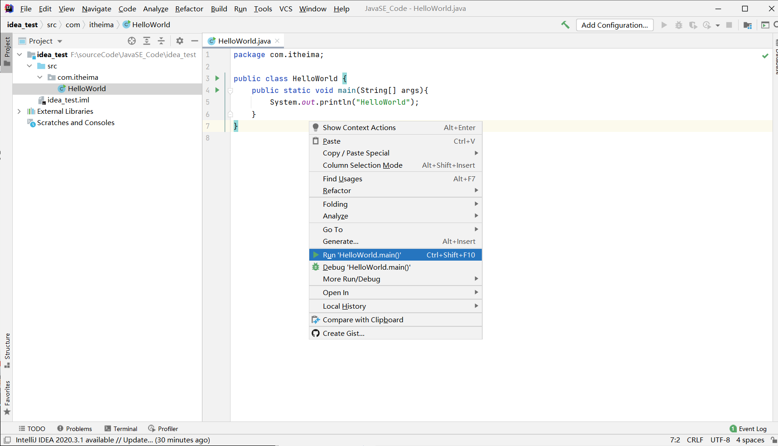Open the Problems tool window
This screenshot has height=446, width=778.
pyautogui.click(x=75, y=429)
